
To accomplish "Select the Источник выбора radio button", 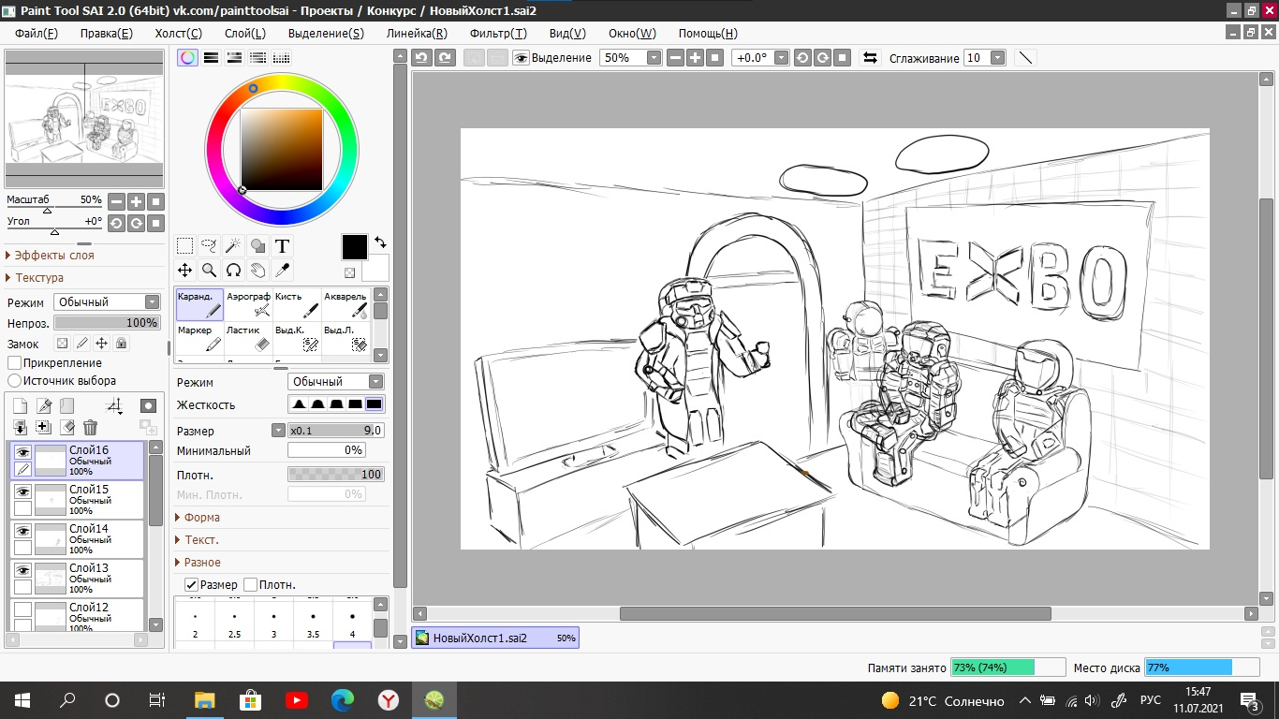I will [x=14, y=381].
